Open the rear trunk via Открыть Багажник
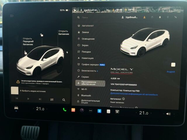The image size is (187, 140). pos(64,32)
